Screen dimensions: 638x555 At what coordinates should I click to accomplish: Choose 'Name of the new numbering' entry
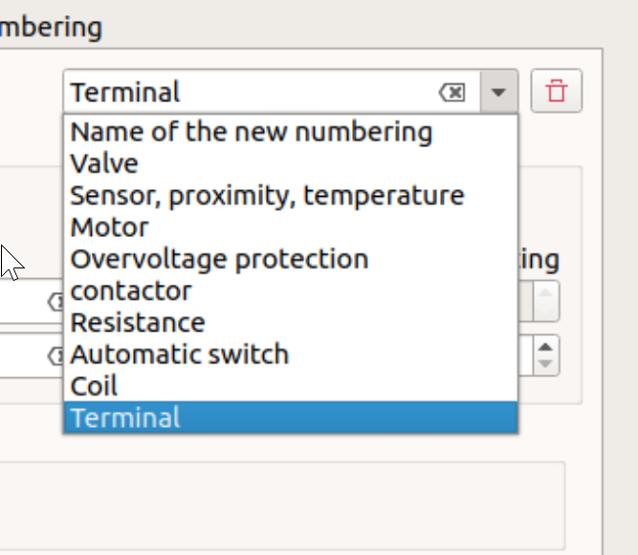252,132
